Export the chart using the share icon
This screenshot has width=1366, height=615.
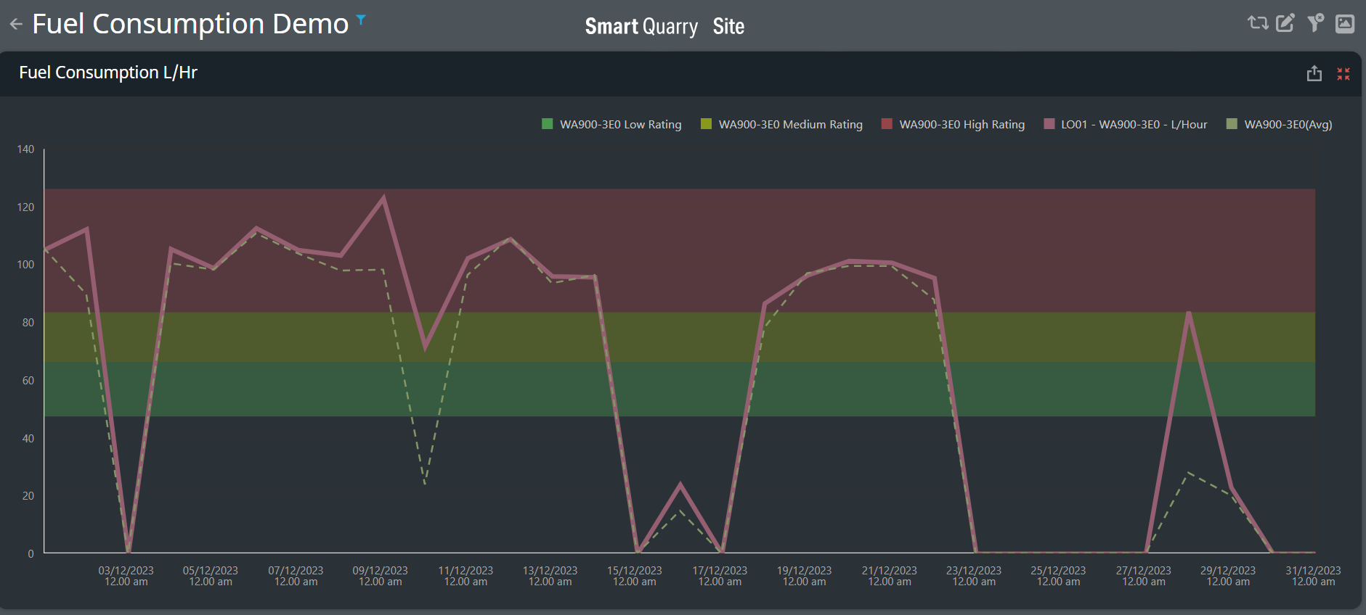(x=1314, y=73)
